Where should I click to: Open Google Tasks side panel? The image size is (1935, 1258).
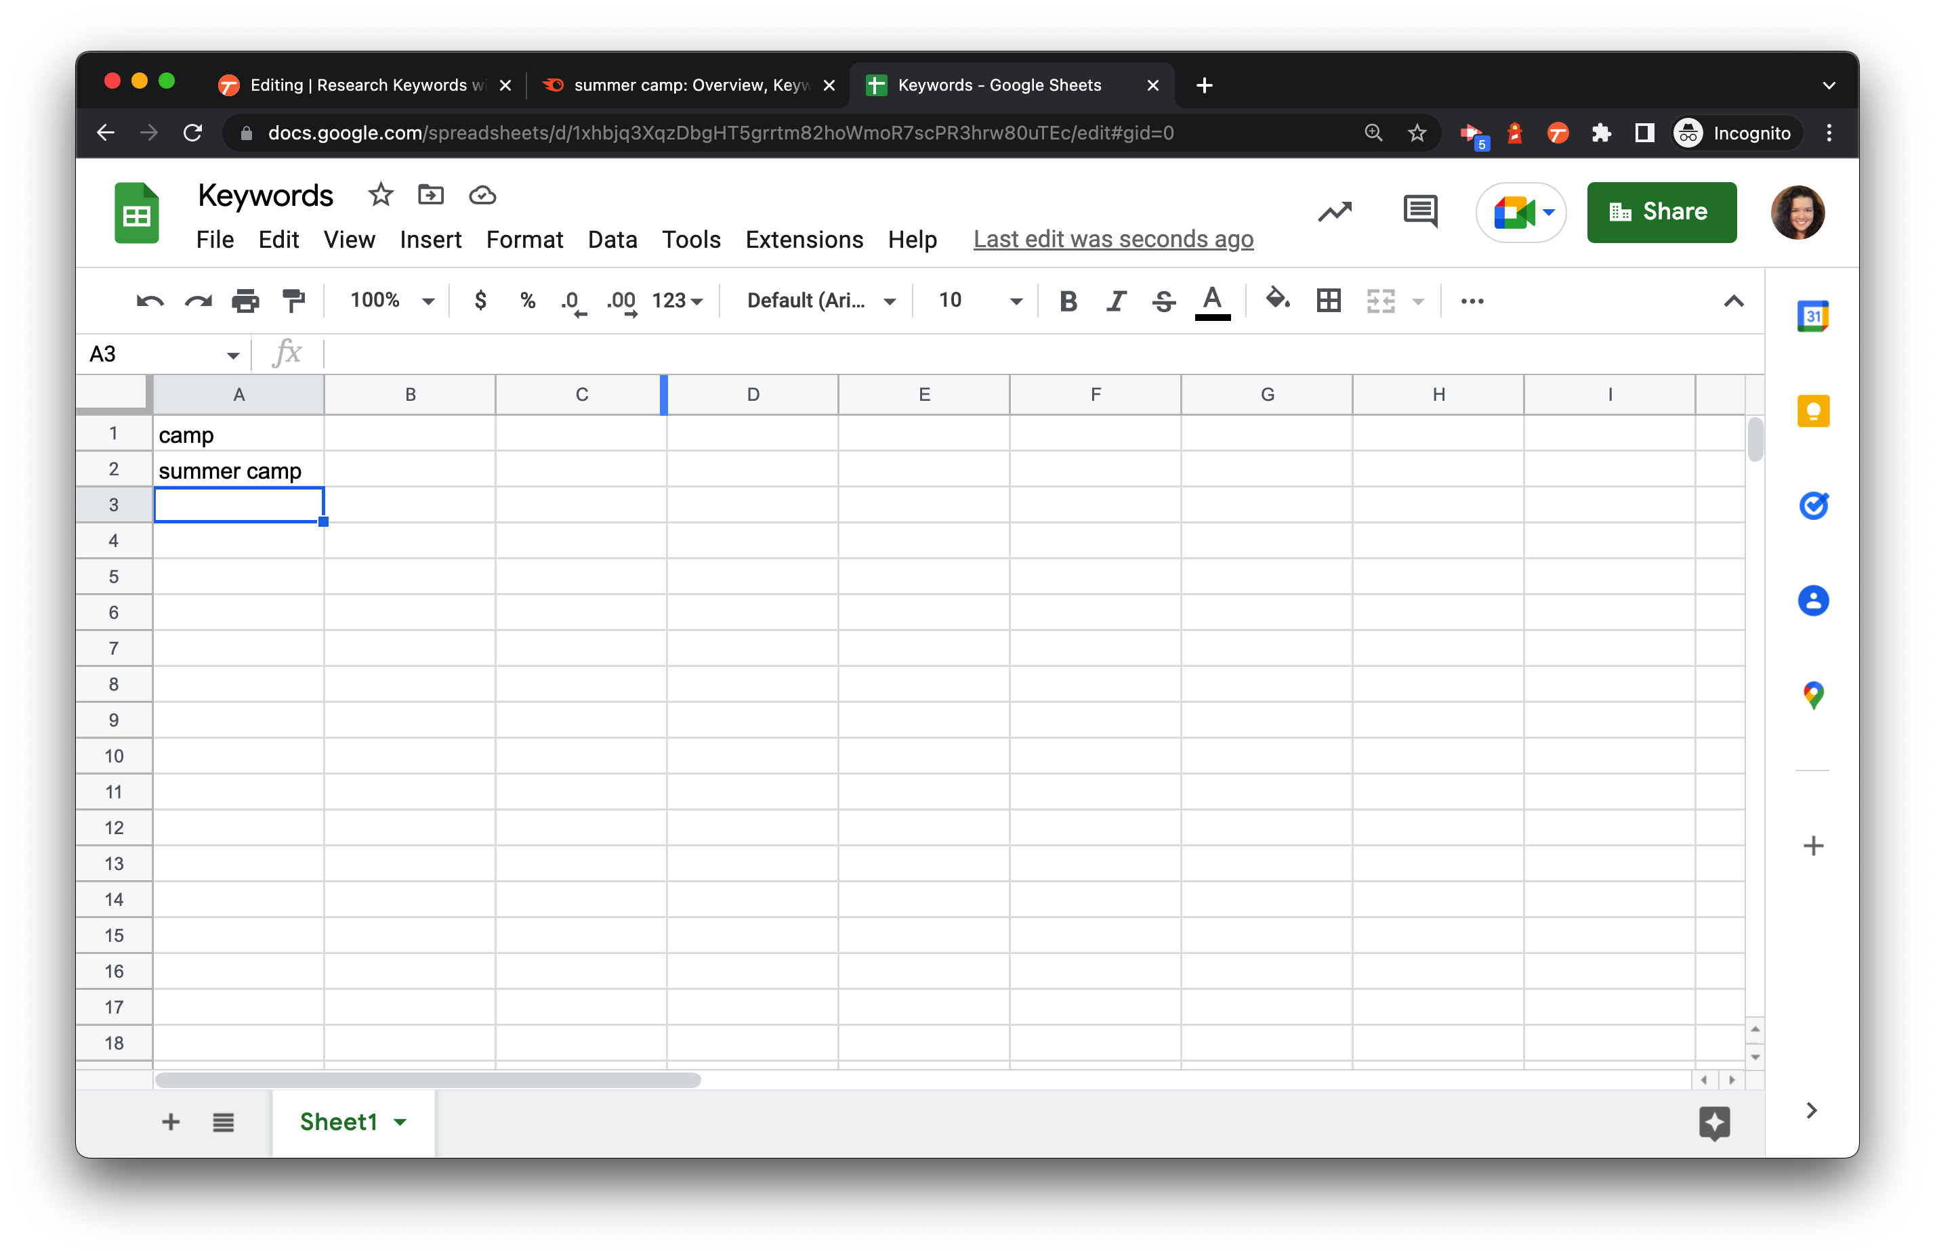pos(1812,506)
